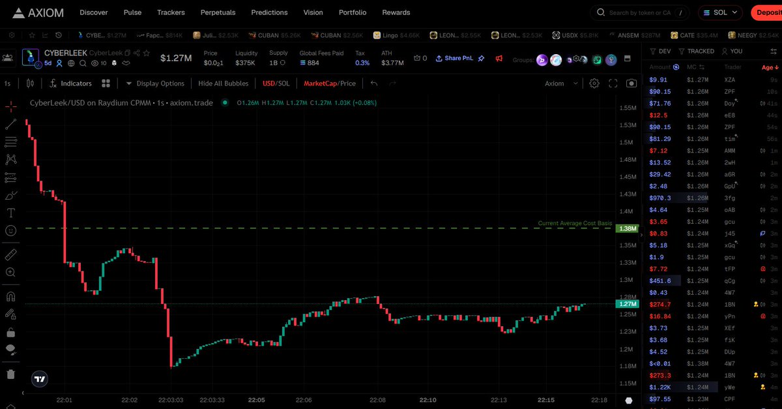Pin the PnL with the pin icon
The height and width of the screenshot is (409, 782).
[481, 58]
